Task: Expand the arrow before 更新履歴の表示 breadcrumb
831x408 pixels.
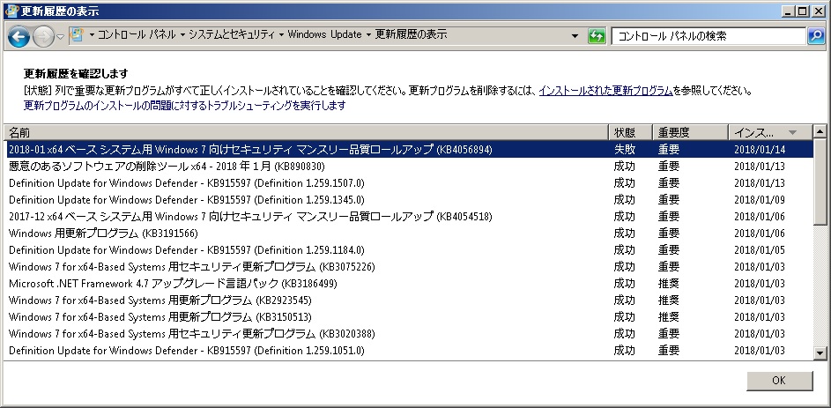Action: tap(368, 35)
